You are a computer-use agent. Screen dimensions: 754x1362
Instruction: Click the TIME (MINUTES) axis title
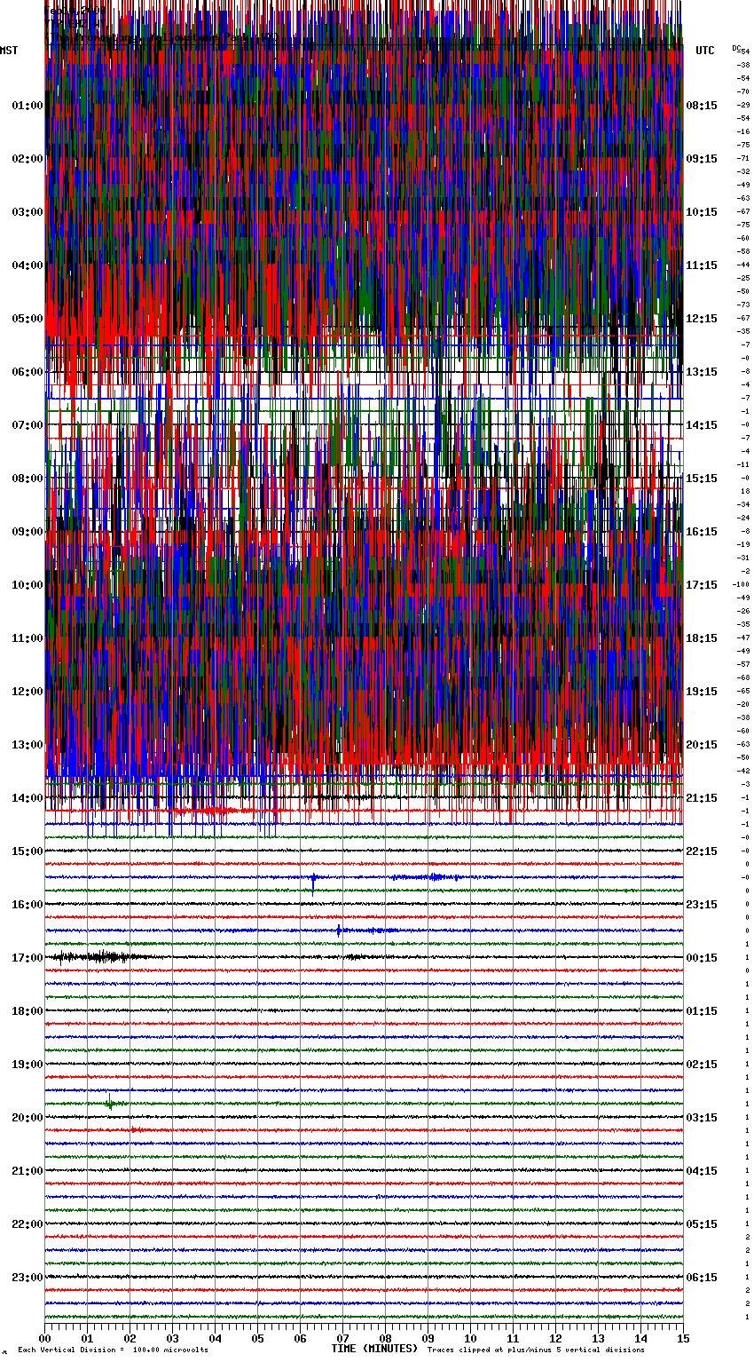coord(373,1349)
